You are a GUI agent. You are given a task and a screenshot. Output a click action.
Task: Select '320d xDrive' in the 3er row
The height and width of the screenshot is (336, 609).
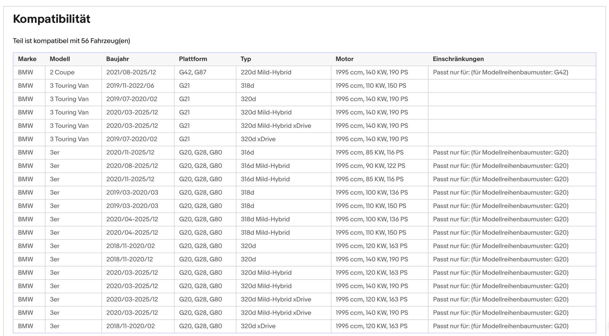258,326
